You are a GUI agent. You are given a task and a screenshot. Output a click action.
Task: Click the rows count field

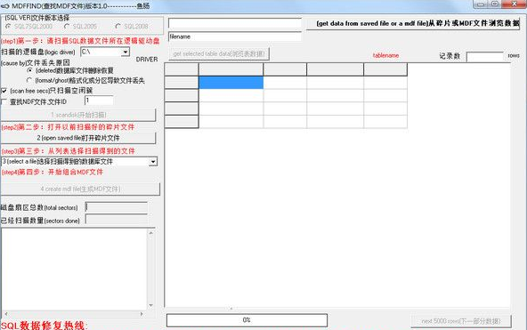(485, 56)
